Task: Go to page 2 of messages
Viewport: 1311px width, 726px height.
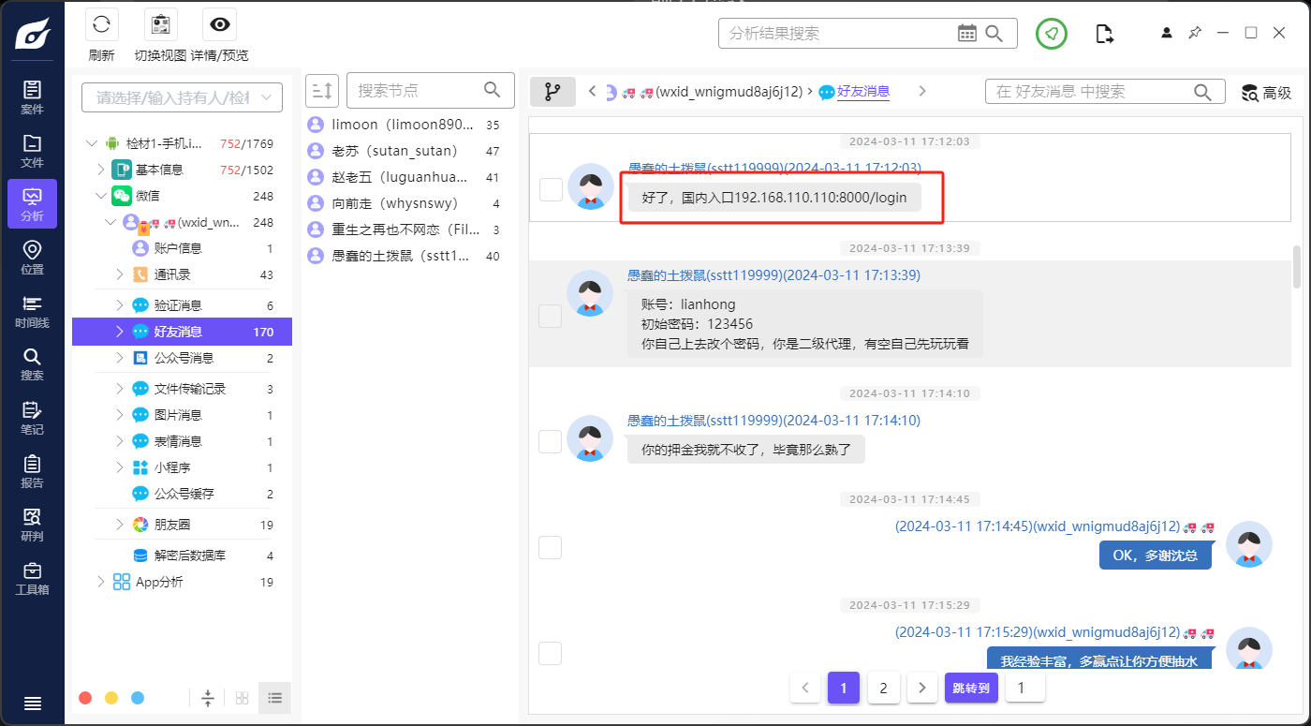Action: tap(883, 689)
